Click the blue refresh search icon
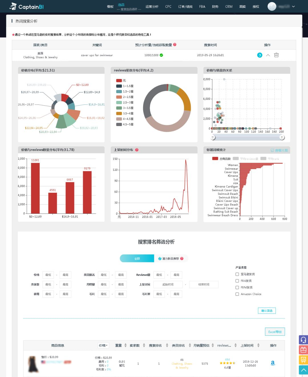Image resolution: width=308 pixels, height=377 pixels. click(x=260, y=55)
